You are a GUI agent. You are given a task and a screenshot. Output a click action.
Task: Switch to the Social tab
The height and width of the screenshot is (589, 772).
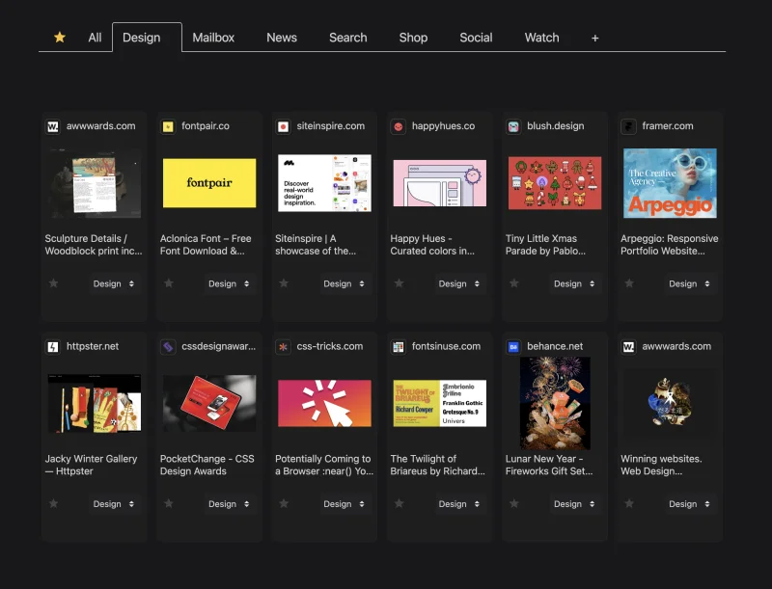point(476,38)
